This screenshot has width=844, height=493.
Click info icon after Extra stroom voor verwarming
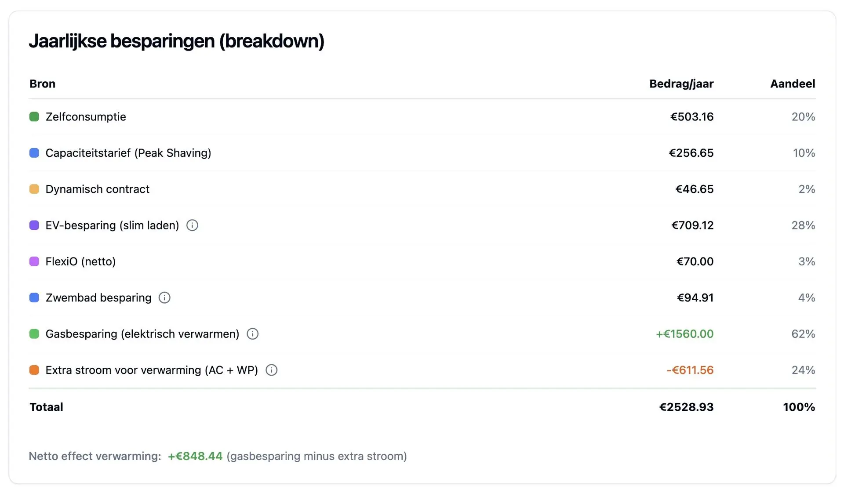click(x=272, y=370)
